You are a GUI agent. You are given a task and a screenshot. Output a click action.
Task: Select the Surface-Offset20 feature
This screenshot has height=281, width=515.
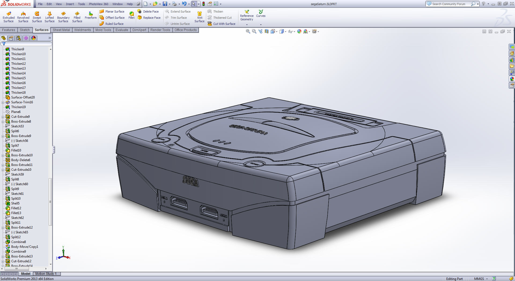click(20, 97)
